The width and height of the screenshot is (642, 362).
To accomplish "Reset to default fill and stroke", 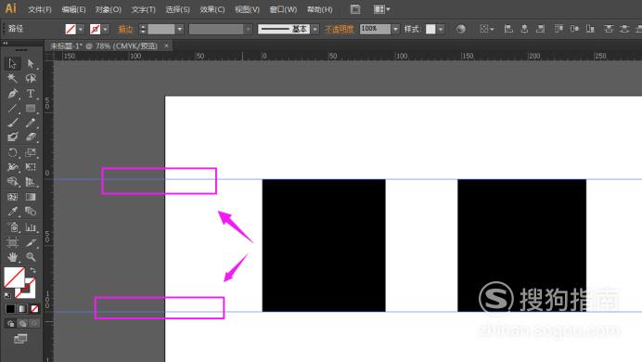I will tap(7, 295).
